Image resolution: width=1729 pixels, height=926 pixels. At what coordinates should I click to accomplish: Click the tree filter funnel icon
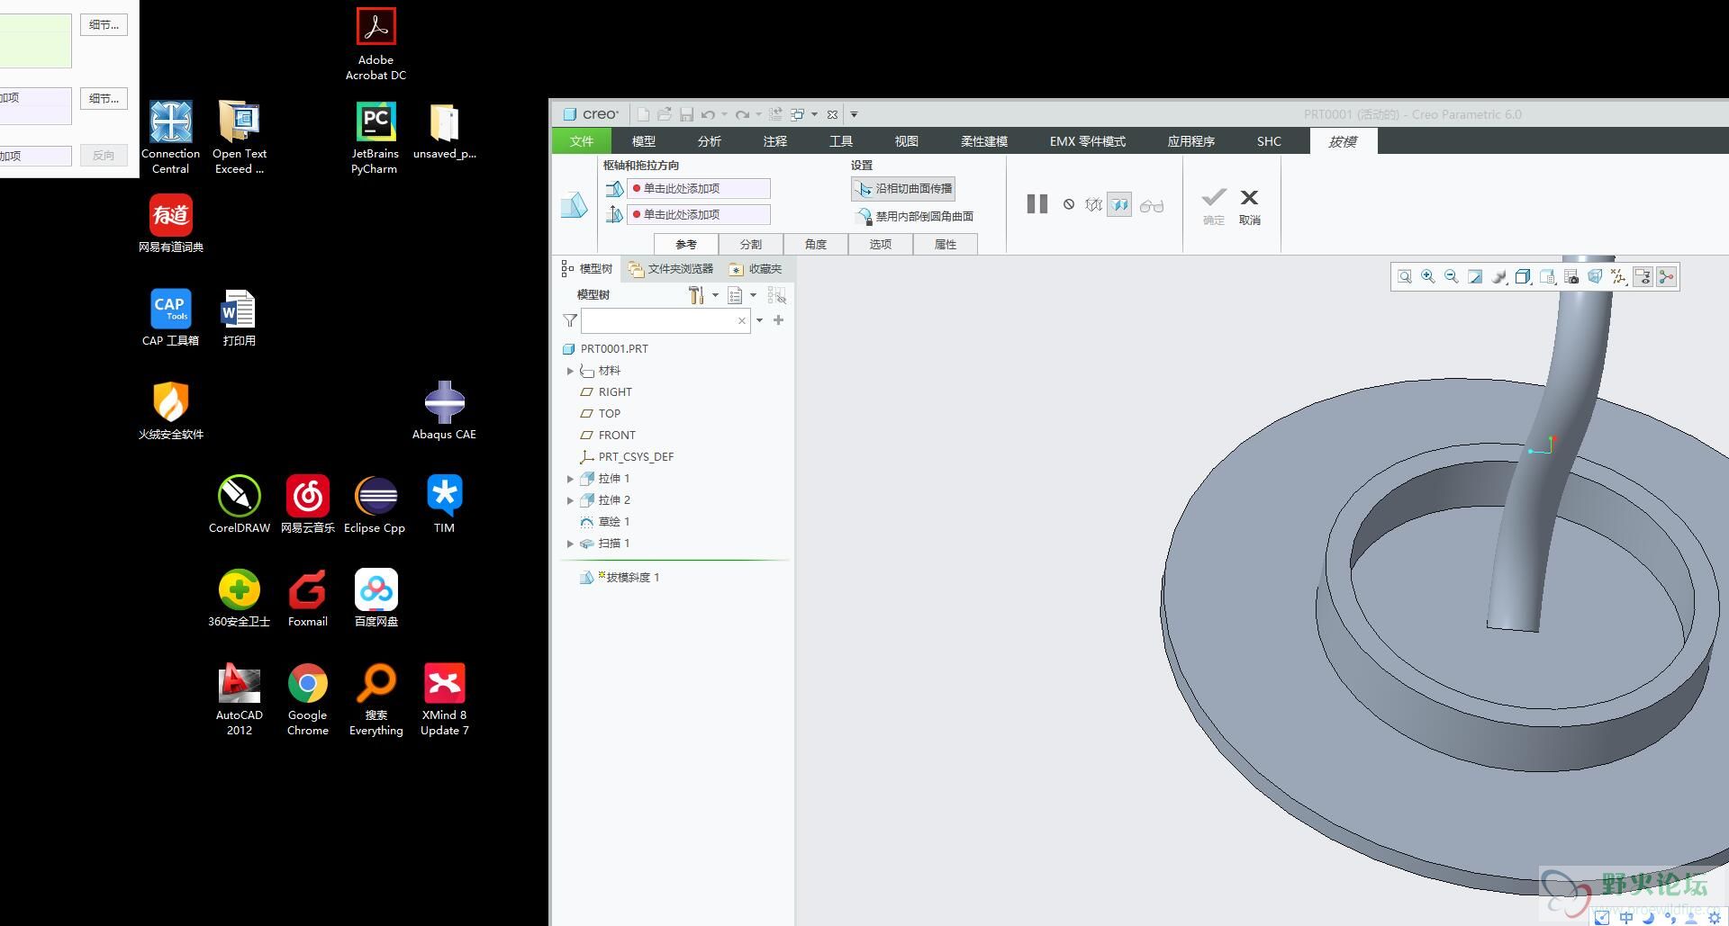tap(570, 320)
